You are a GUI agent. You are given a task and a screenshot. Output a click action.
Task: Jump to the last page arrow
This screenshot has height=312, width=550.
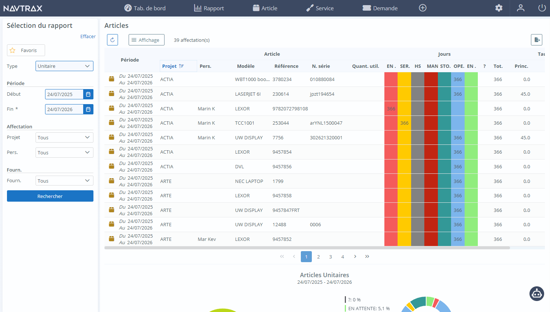pos(367,257)
